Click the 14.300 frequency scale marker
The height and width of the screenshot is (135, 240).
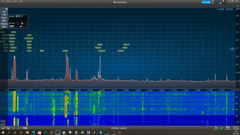(150, 90)
